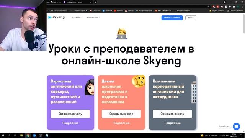Click the yellow face emoji on the Детям card

(139, 81)
